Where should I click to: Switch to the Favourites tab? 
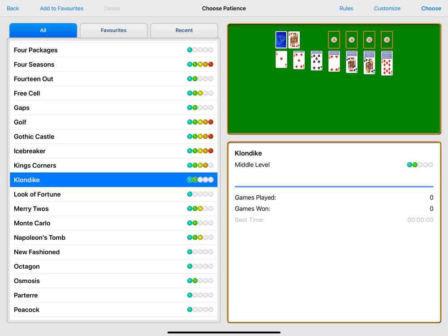click(x=113, y=30)
